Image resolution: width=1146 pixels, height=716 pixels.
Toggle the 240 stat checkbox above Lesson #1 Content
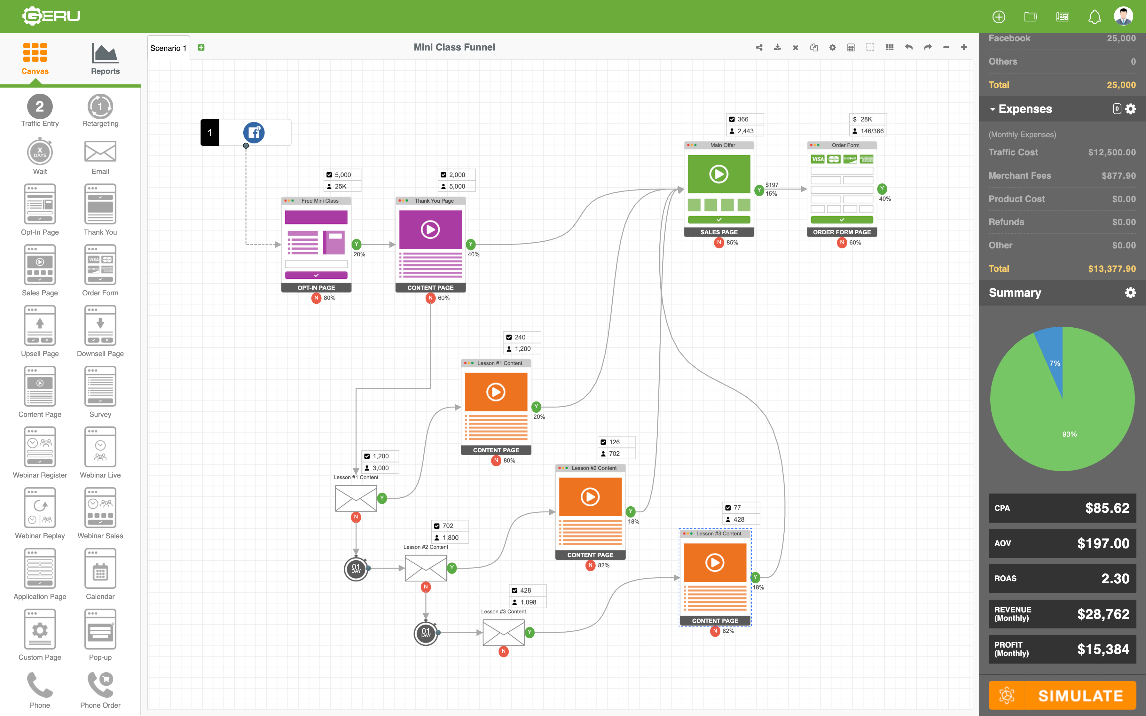coord(510,337)
